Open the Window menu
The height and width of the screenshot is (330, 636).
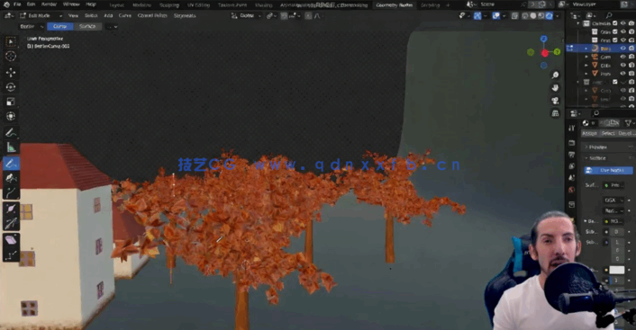[71, 4]
